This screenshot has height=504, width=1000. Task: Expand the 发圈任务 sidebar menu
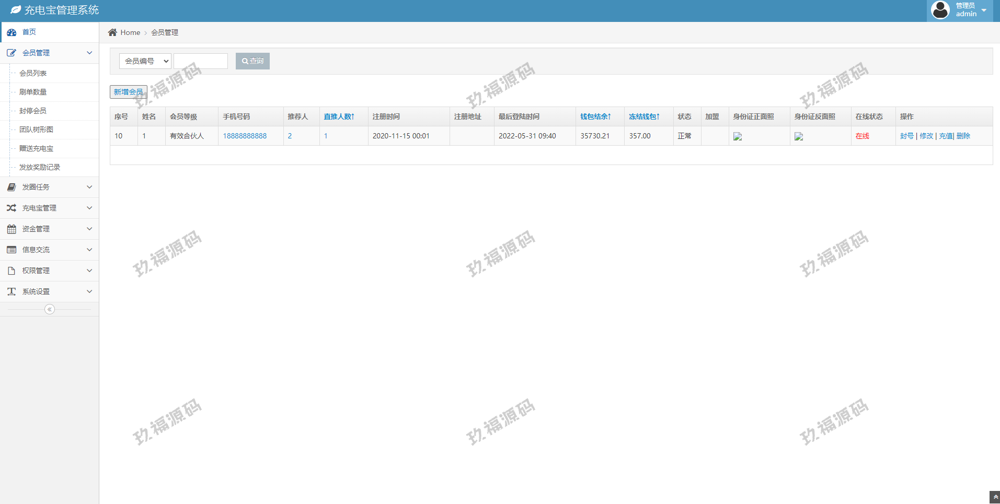click(x=50, y=187)
